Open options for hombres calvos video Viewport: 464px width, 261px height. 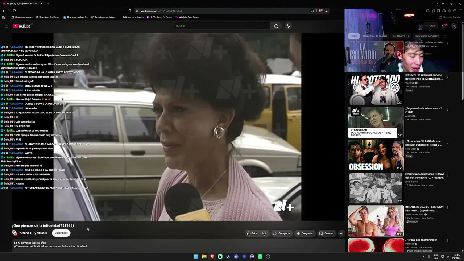coord(448,109)
